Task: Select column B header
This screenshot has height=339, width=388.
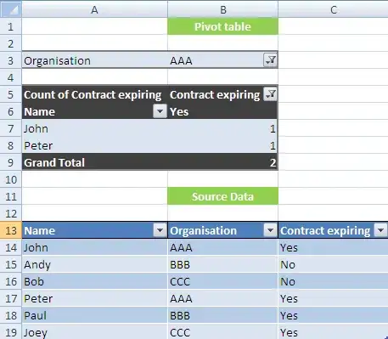Action: click(223, 9)
